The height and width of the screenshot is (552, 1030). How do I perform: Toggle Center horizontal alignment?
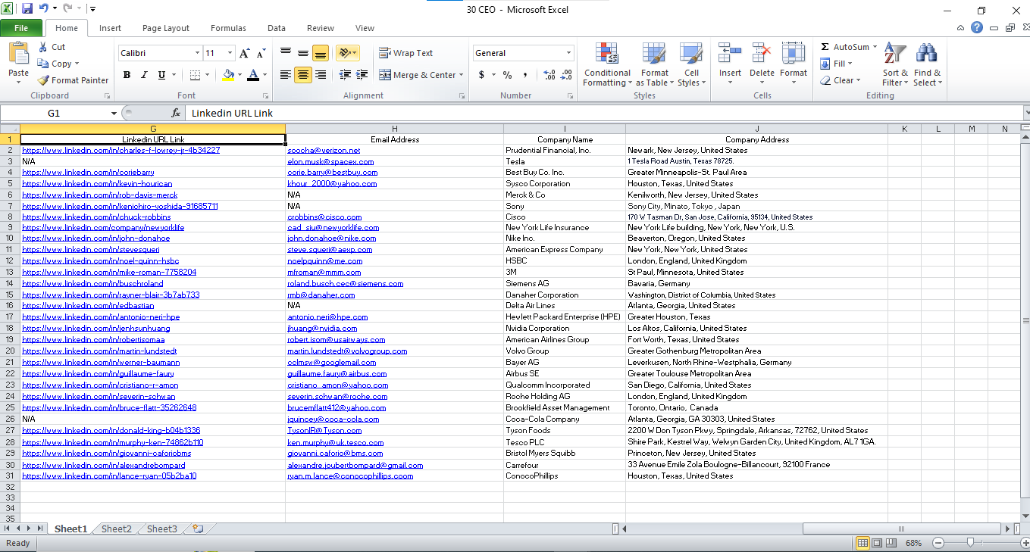303,75
